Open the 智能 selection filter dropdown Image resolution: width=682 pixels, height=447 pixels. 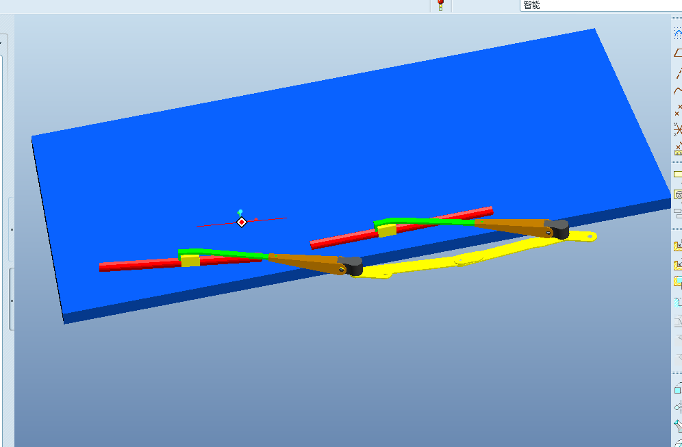[601, 5]
